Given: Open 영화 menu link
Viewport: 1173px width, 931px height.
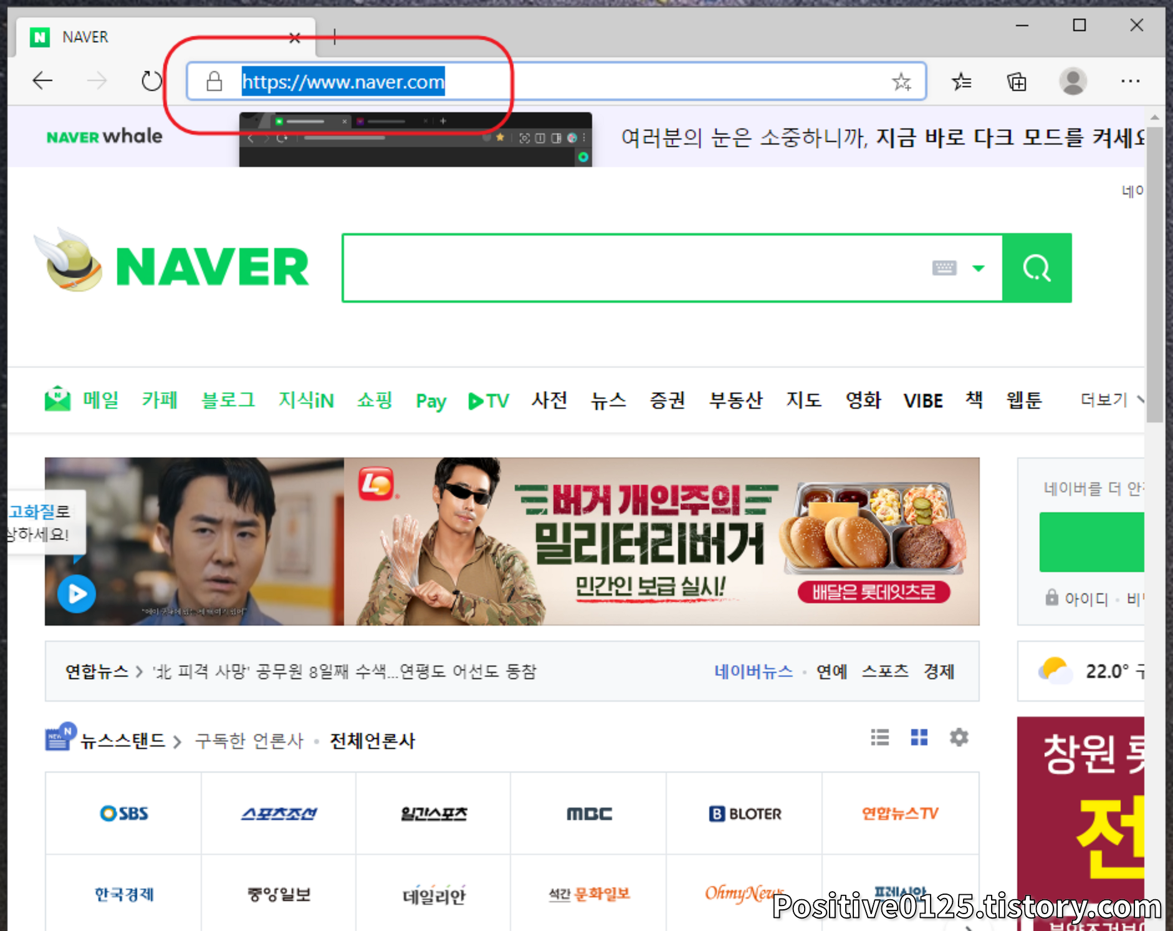Looking at the screenshot, I should pos(863,399).
